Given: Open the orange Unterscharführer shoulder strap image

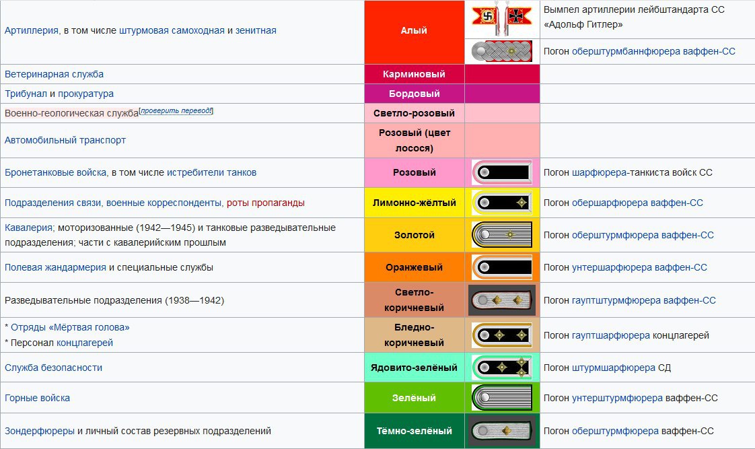Looking at the screenshot, I should (x=502, y=267).
